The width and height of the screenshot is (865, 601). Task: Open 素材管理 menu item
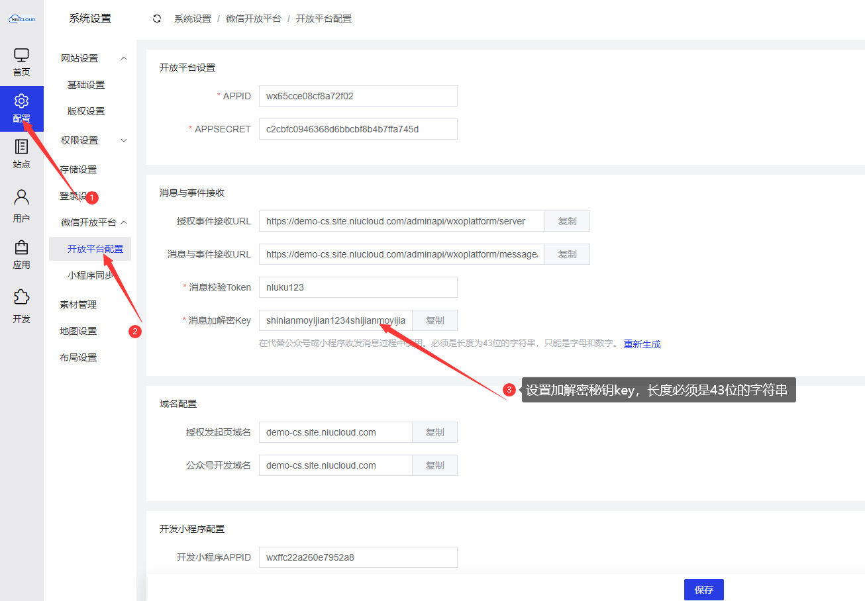click(x=78, y=304)
